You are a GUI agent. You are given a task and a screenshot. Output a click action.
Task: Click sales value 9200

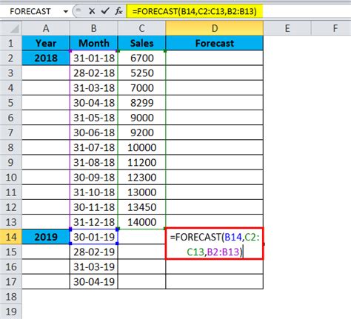click(x=141, y=132)
